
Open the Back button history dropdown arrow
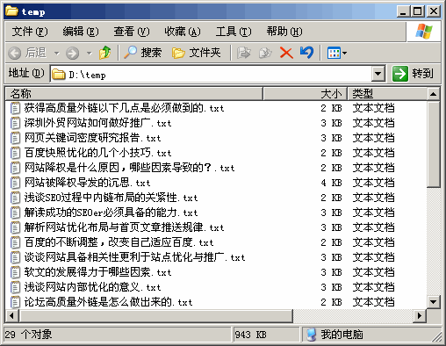coord(57,54)
